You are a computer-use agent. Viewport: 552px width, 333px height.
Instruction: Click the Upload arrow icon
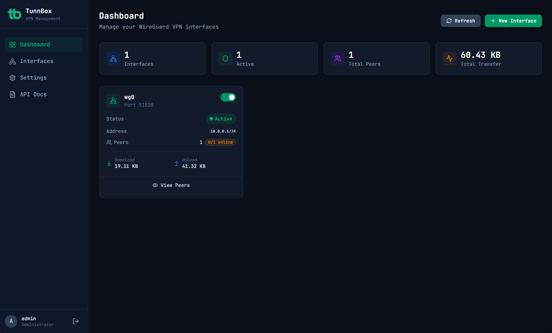click(x=177, y=163)
